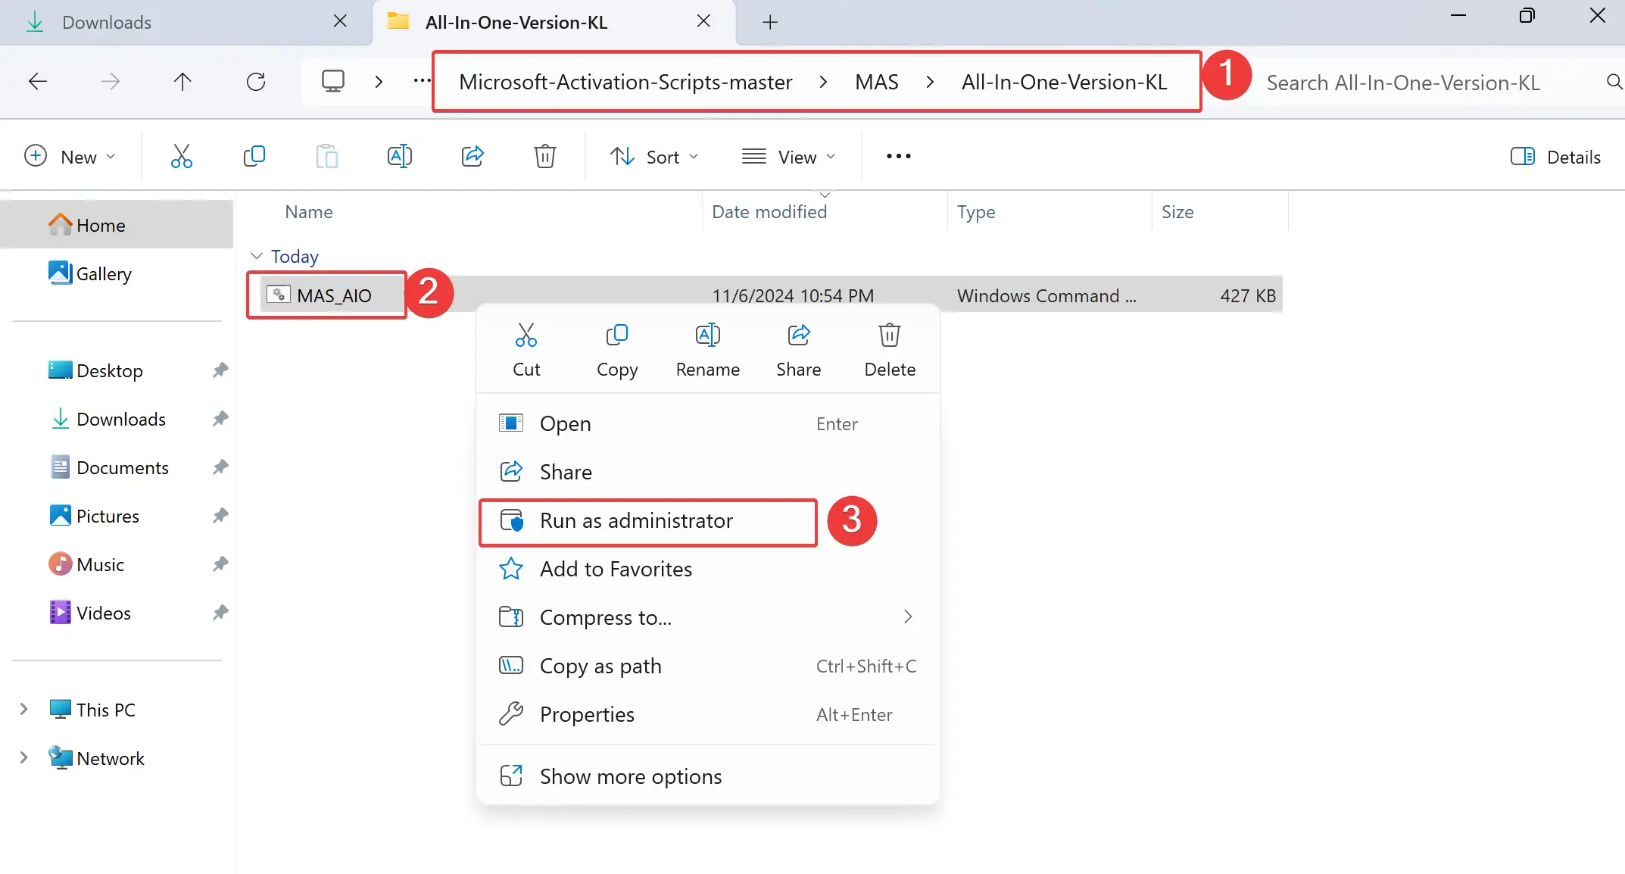Click Show more options
The height and width of the screenshot is (874, 1625).
(x=630, y=776)
